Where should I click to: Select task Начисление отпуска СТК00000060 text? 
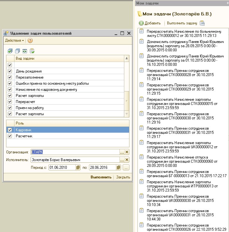tap(182, 161)
